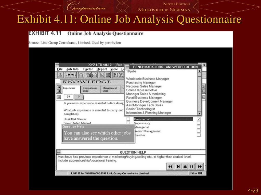Click the pause playback button
This screenshot has height=195, width=261.
click(192, 167)
